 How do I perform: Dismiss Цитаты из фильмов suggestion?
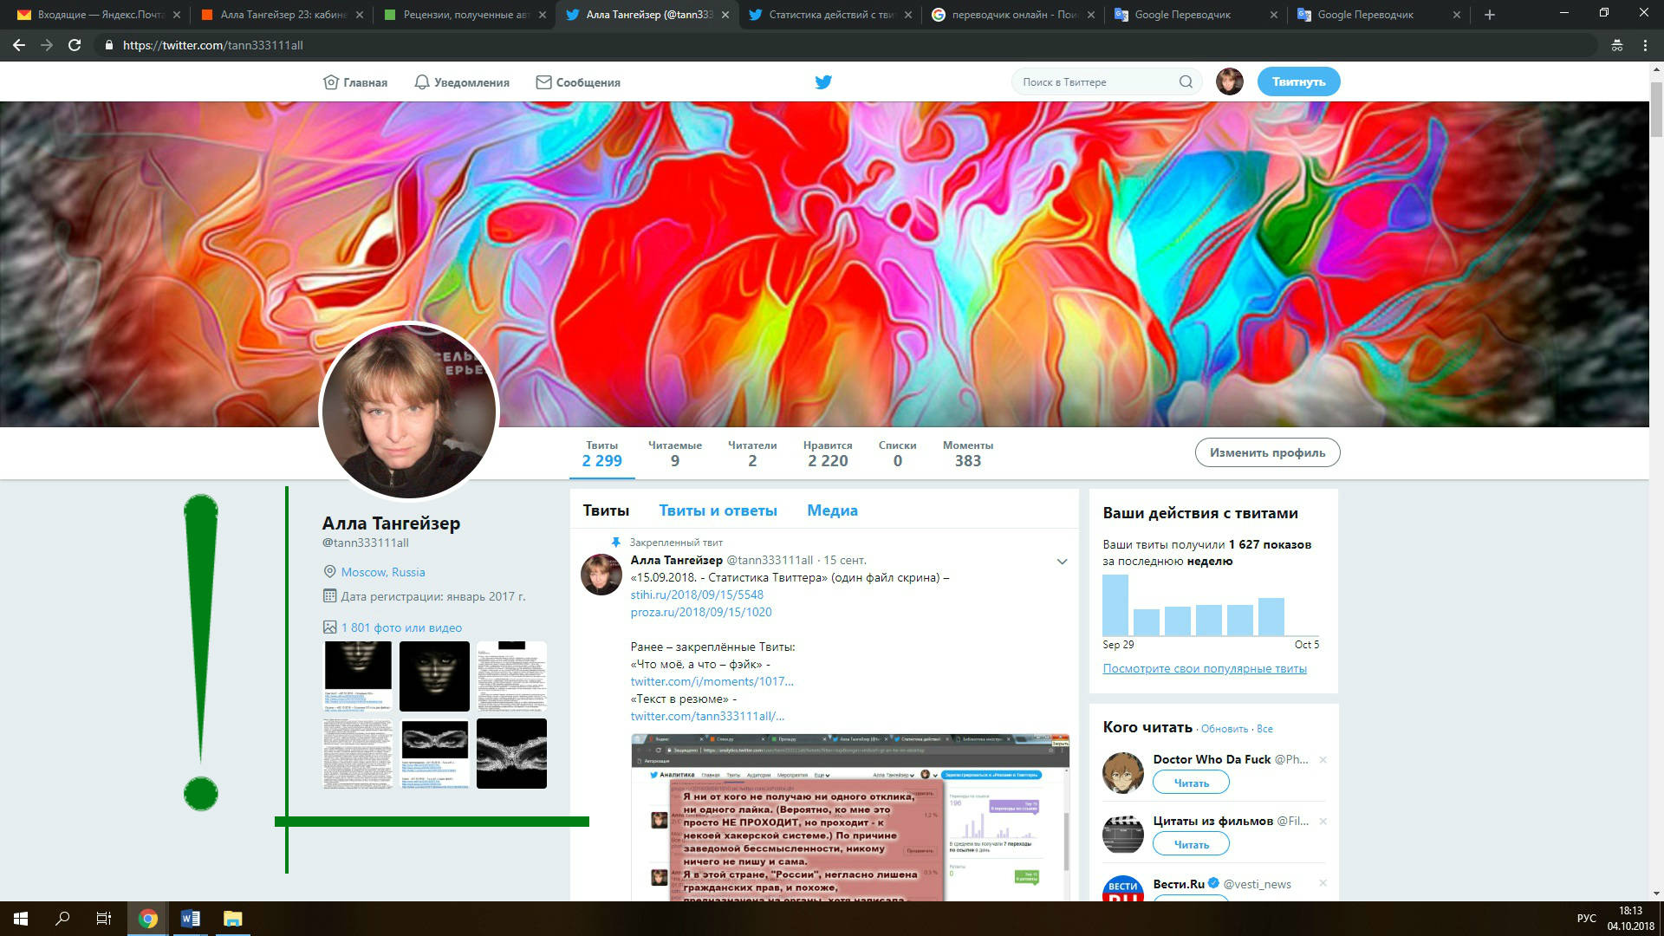coord(1323,822)
